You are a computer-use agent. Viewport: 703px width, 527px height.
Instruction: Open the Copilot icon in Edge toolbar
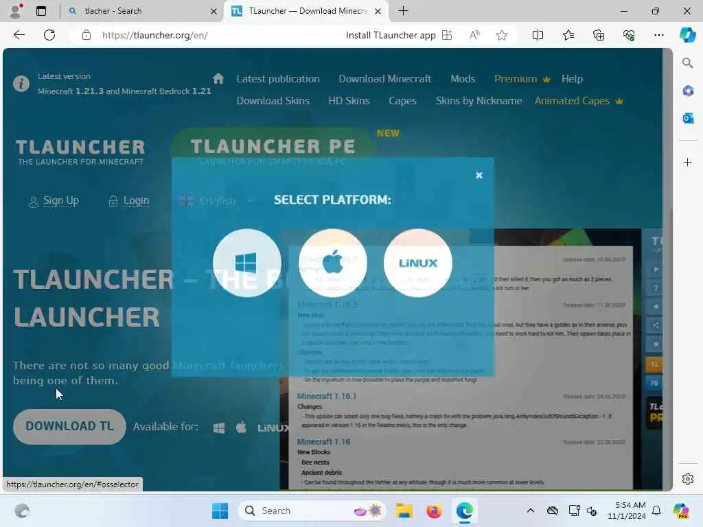pos(688,35)
